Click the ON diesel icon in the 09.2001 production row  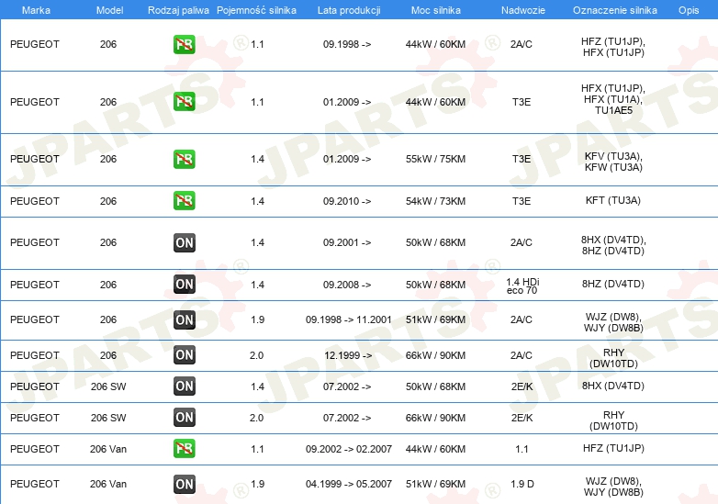click(184, 242)
